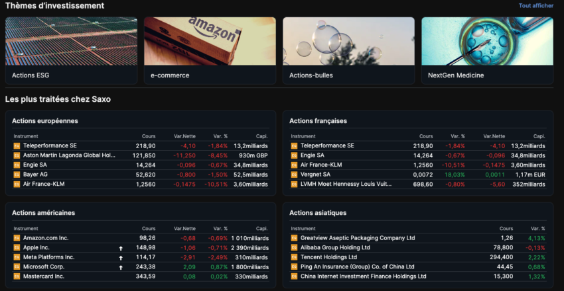Image resolution: width=564 pixels, height=291 pixels.
Task: Open the 'Tout afficher' link
Action: tap(535, 6)
